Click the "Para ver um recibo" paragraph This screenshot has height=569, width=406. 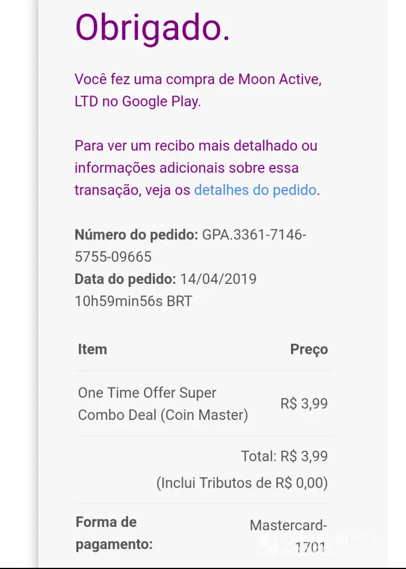(x=195, y=146)
